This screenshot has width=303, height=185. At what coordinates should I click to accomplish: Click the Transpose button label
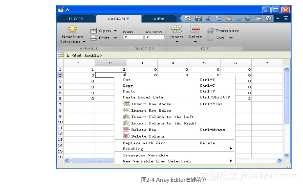(227, 31)
